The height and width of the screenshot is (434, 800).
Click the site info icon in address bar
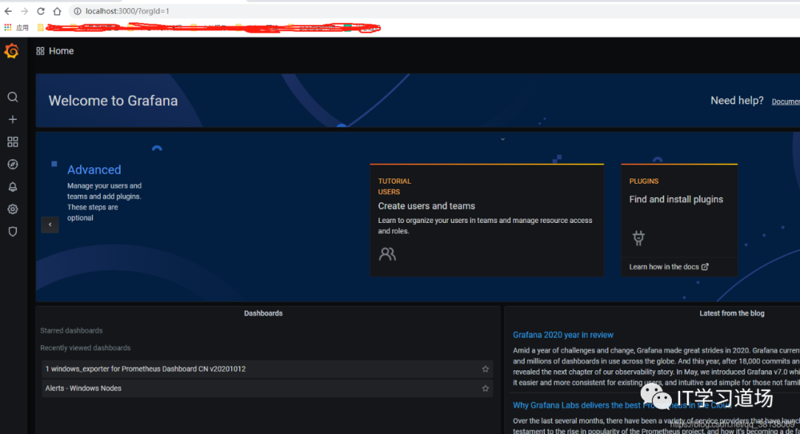78,10
